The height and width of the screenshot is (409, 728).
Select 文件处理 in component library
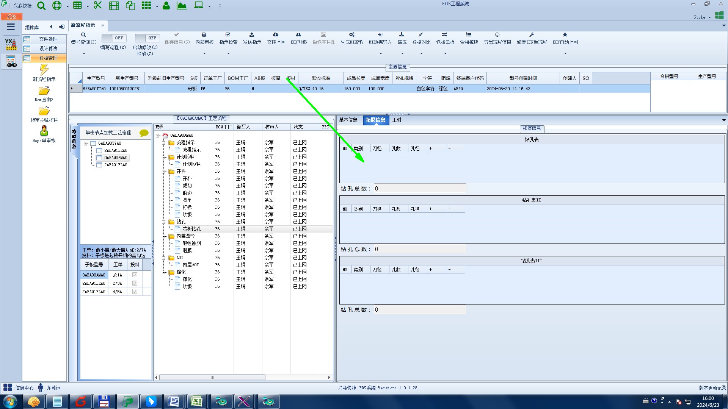pos(44,39)
